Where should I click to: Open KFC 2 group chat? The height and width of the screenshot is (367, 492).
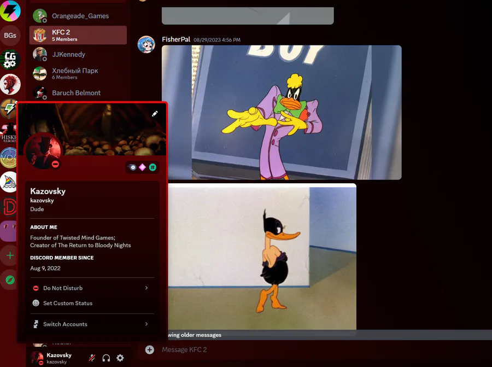(x=78, y=35)
